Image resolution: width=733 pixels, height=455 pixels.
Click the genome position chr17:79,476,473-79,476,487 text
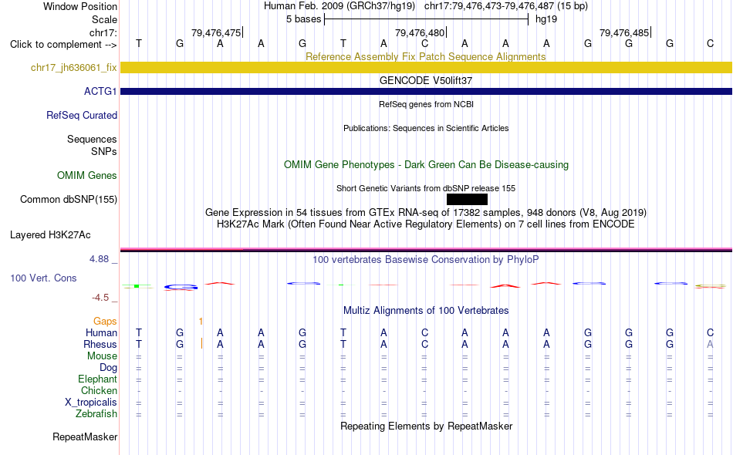(489, 6)
